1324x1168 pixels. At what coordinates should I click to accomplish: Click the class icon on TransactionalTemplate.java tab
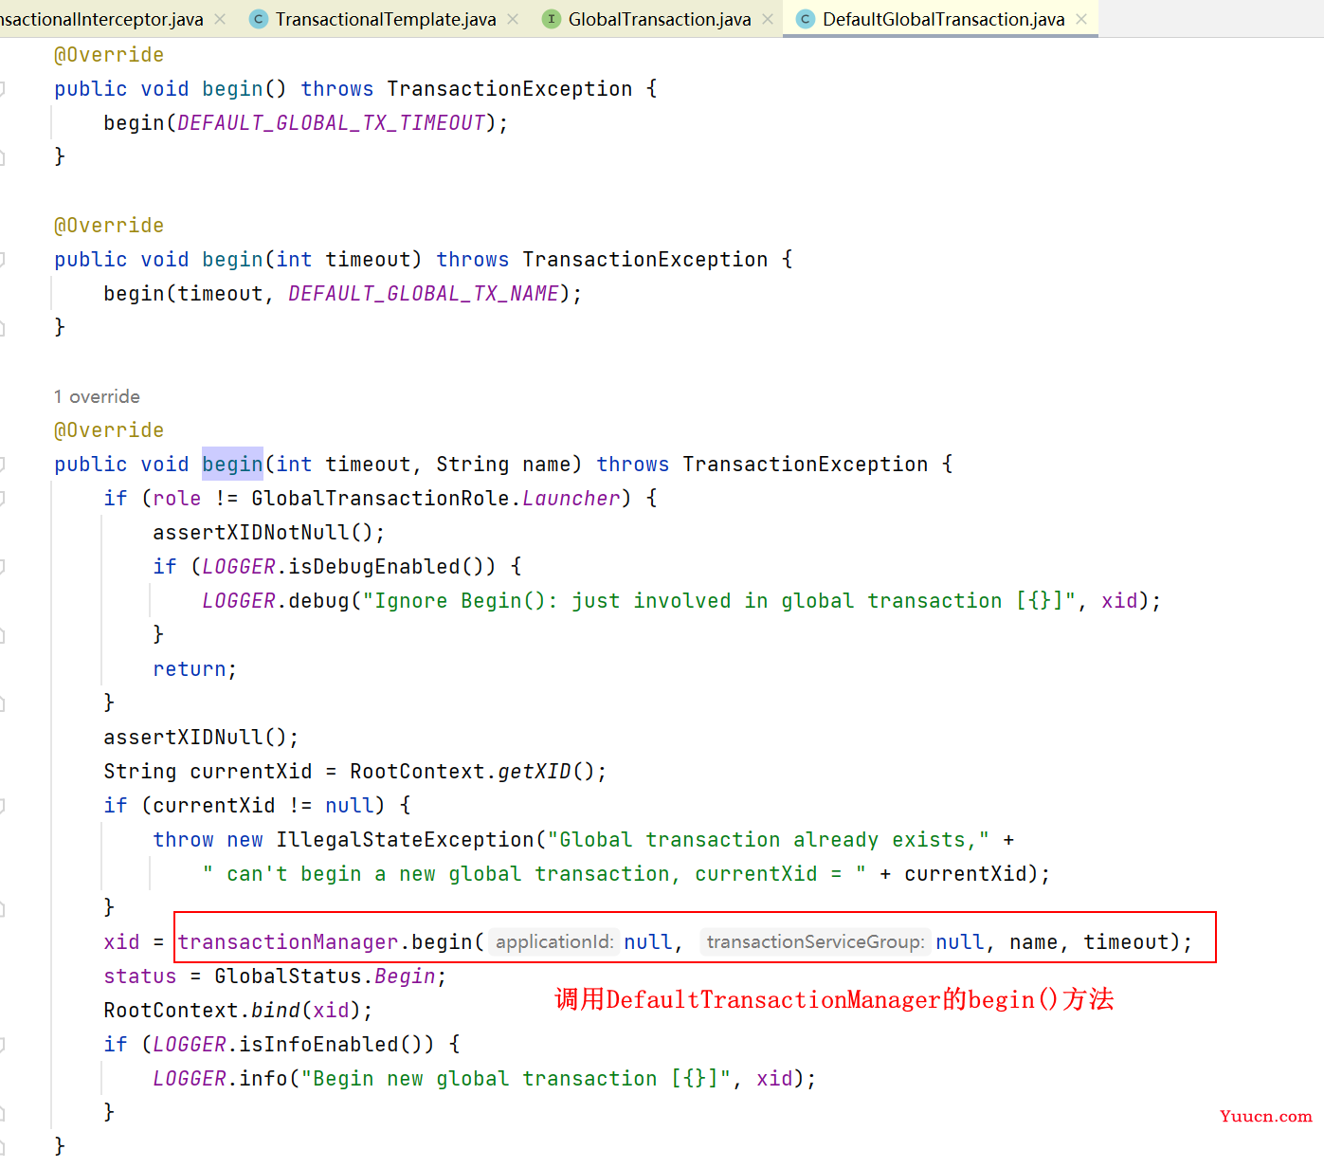pos(258,19)
